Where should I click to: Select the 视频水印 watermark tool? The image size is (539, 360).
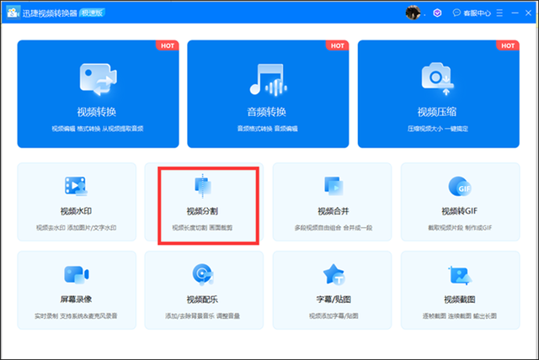pyautogui.click(x=77, y=202)
